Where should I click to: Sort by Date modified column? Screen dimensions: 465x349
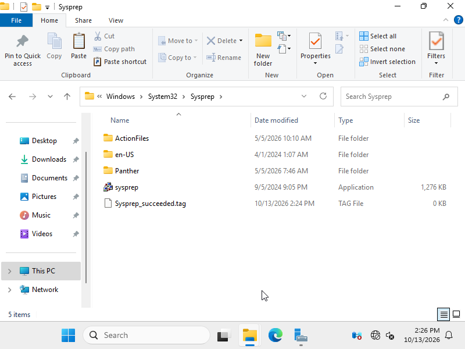[276, 120]
